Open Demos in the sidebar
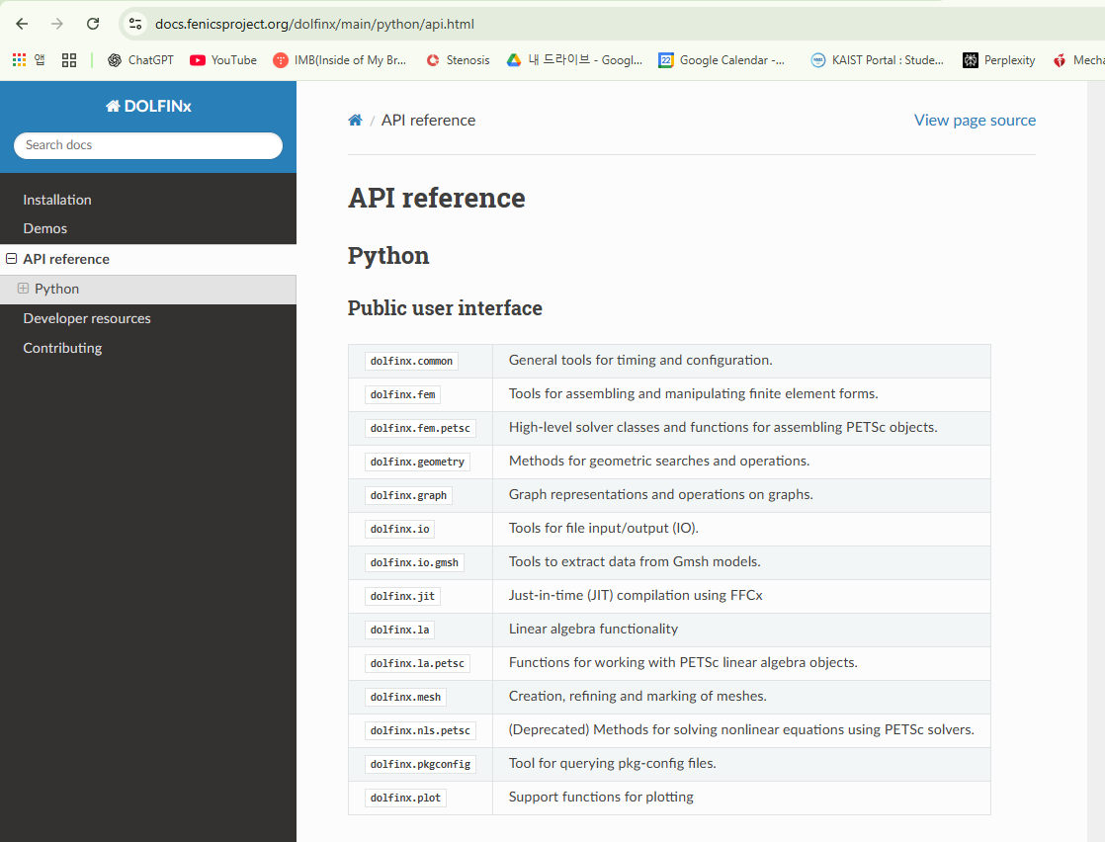The height and width of the screenshot is (842, 1105). (x=45, y=228)
